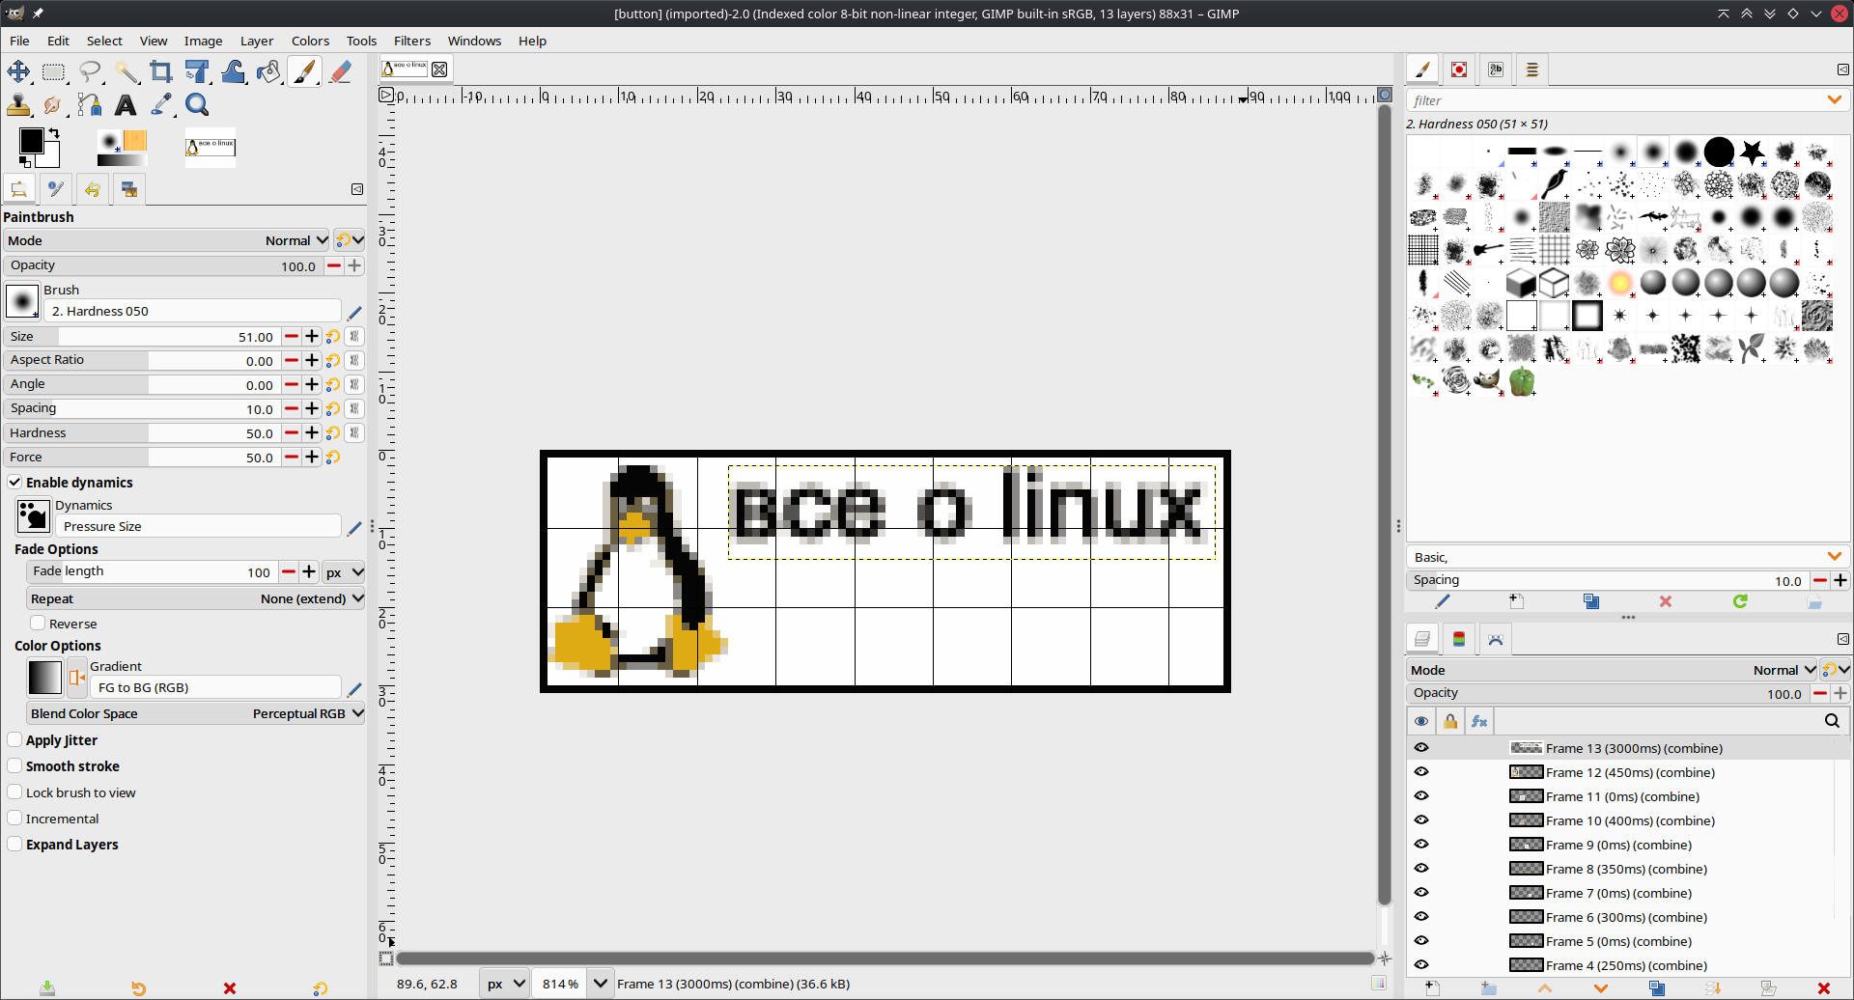Select the Fuzzy Select wand tool

126,71
